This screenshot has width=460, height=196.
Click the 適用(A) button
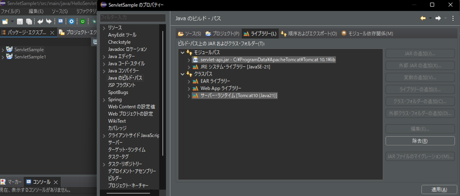[439, 190]
